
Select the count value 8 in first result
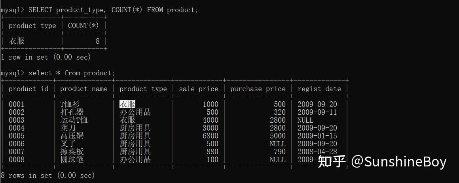click(97, 41)
